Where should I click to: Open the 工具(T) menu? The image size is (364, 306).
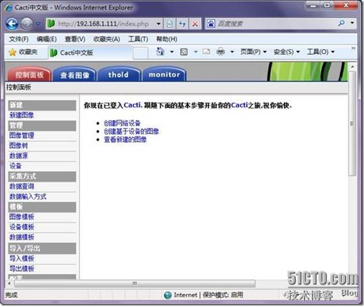click(138, 39)
